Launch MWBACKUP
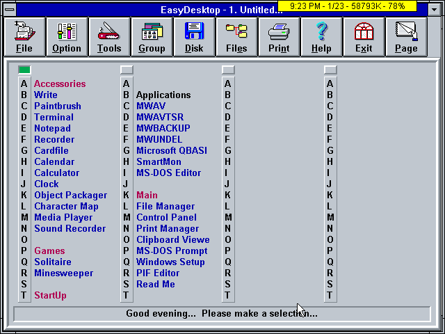The image size is (445, 334). point(163,128)
